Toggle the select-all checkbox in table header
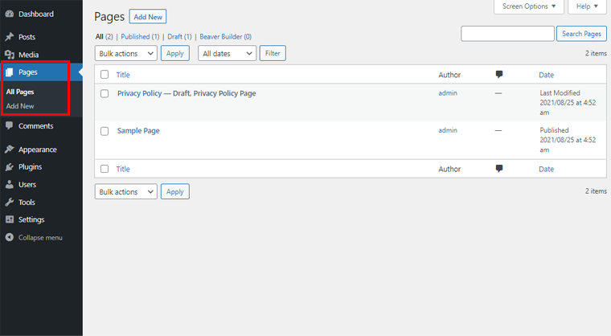611x336 pixels. [x=105, y=75]
